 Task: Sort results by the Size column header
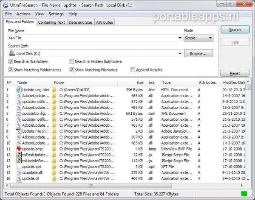click(x=139, y=82)
